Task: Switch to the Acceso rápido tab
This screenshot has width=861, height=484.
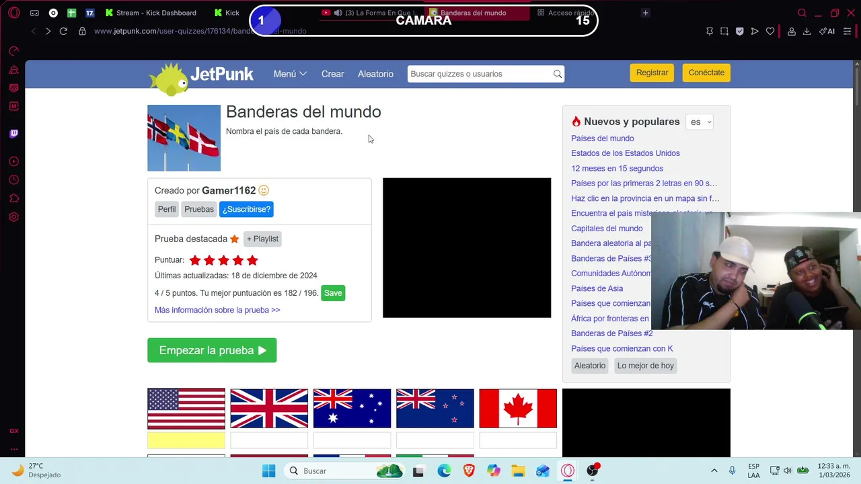Action: 566,13
